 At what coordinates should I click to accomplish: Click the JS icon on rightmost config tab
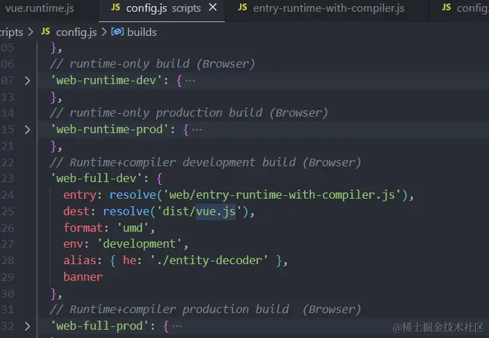446,8
